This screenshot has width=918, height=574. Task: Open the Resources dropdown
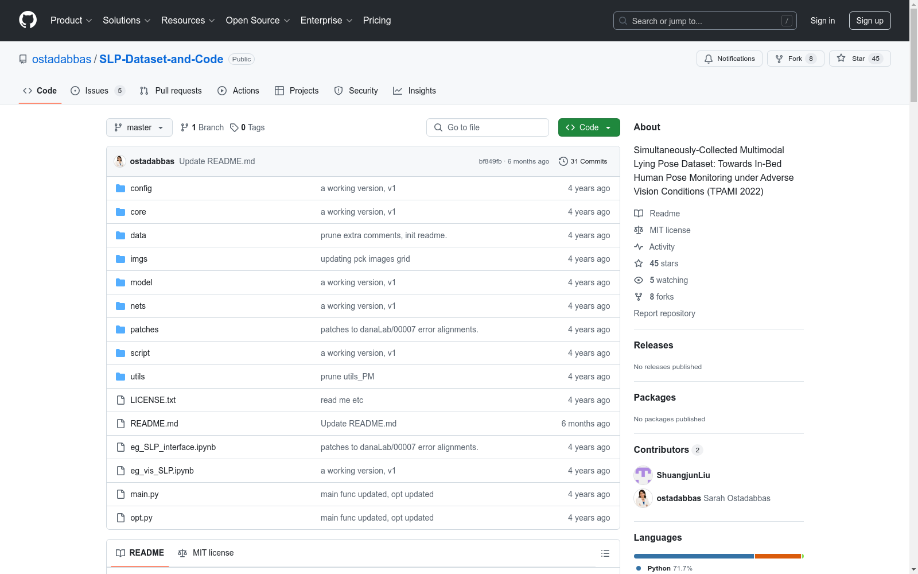[188, 21]
